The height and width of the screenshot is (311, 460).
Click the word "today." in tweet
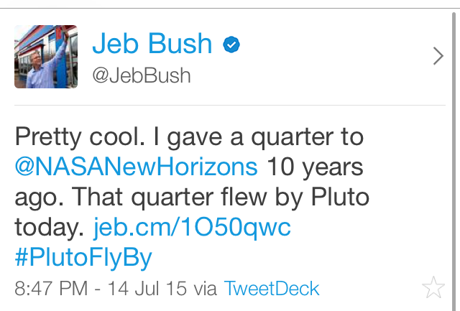pos(50,227)
